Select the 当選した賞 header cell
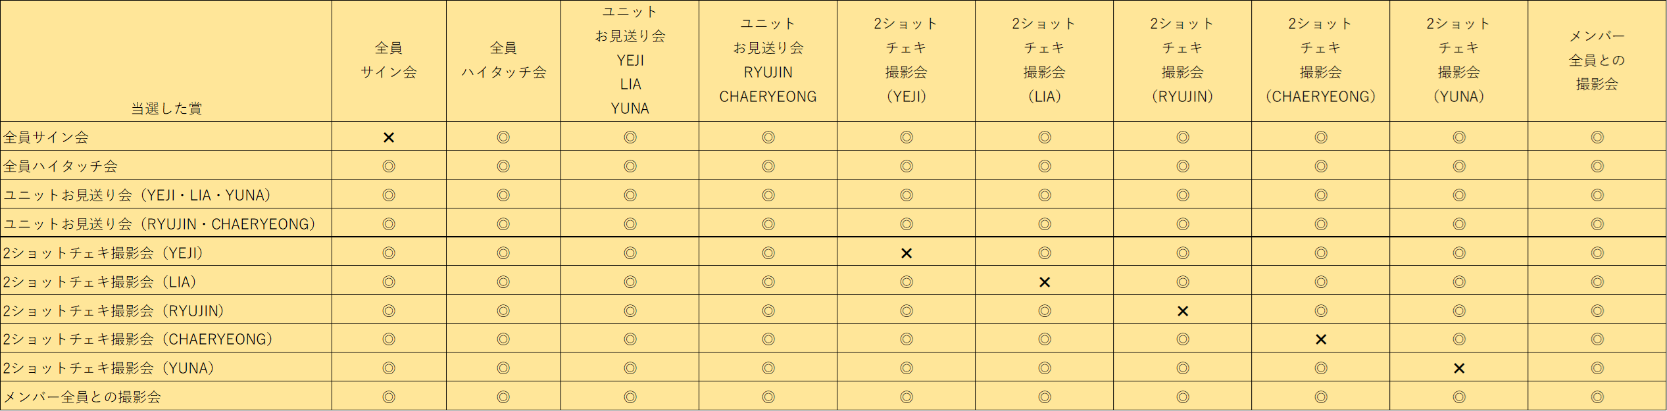This screenshot has height=411, width=1667. [x=166, y=109]
